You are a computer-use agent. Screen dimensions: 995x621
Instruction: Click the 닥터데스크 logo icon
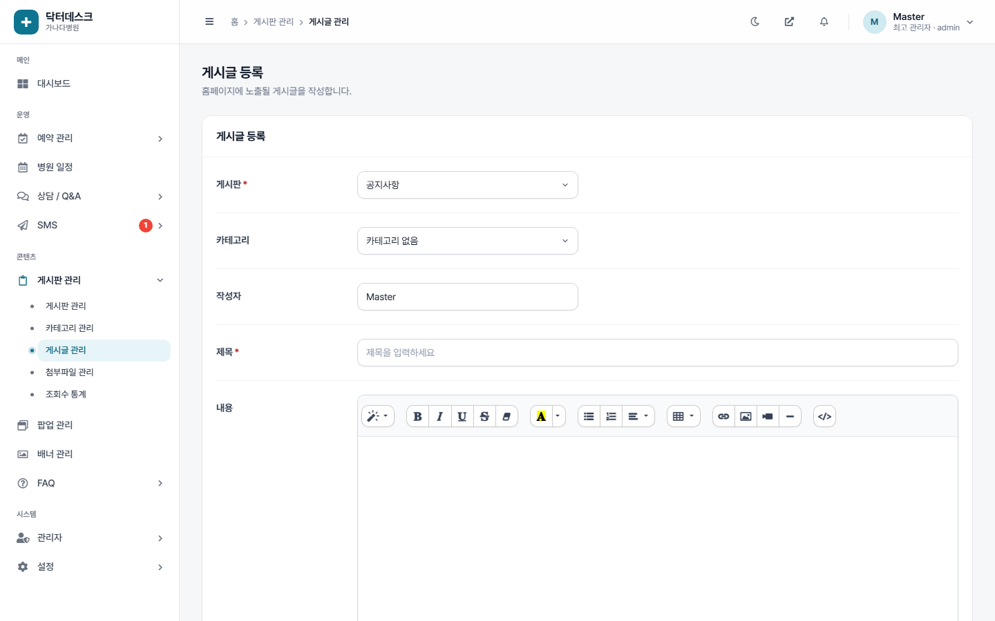click(26, 22)
